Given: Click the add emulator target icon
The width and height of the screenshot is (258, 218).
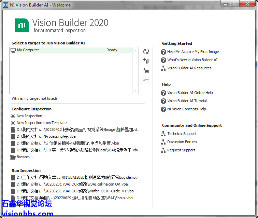Looking at the screenshot, I should 146,70.
